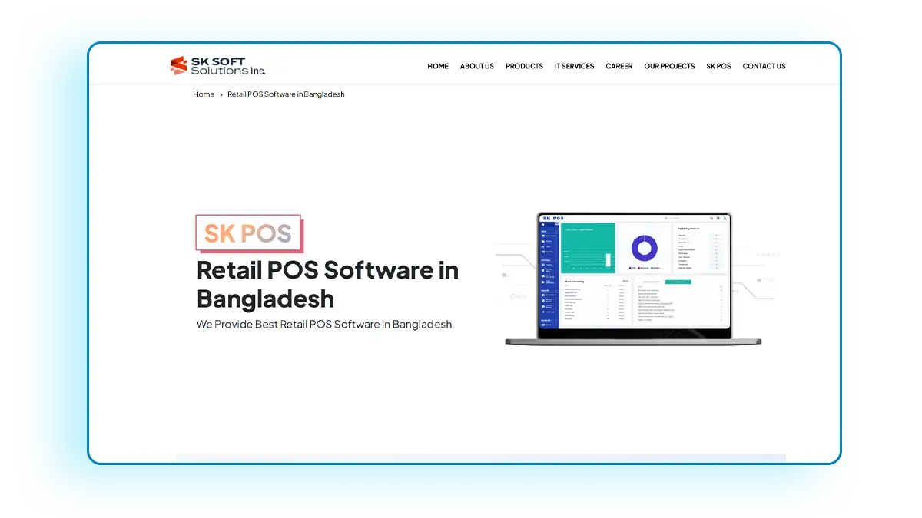Click the search icon in the SK POS header

(666, 218)
